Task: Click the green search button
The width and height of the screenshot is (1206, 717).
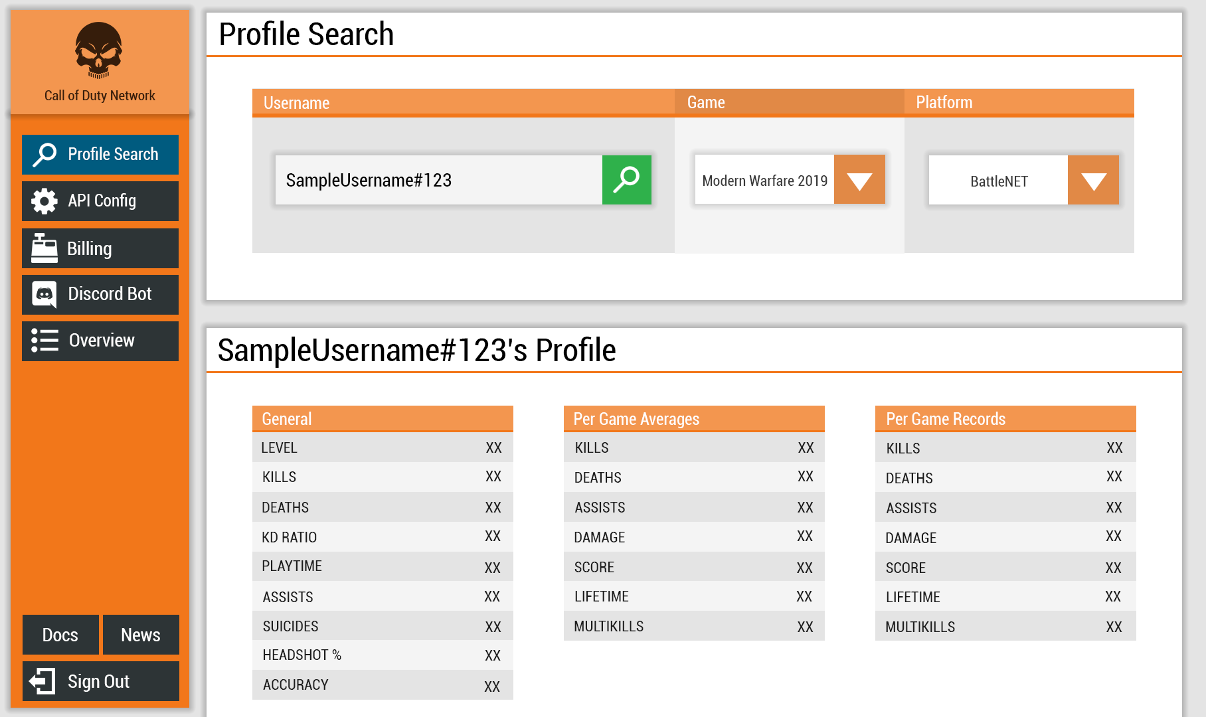Action: click(626, 180)
